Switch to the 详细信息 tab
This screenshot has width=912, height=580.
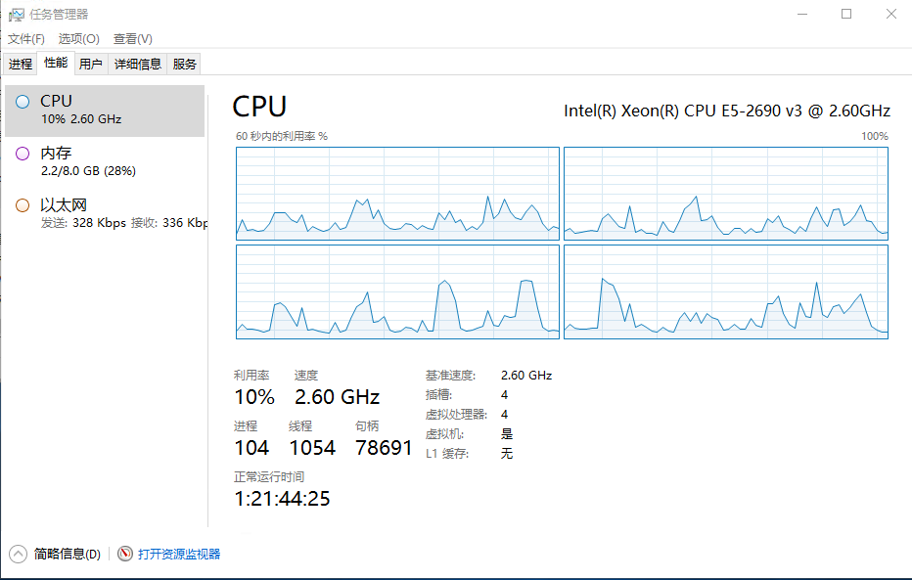click(137, 65)
